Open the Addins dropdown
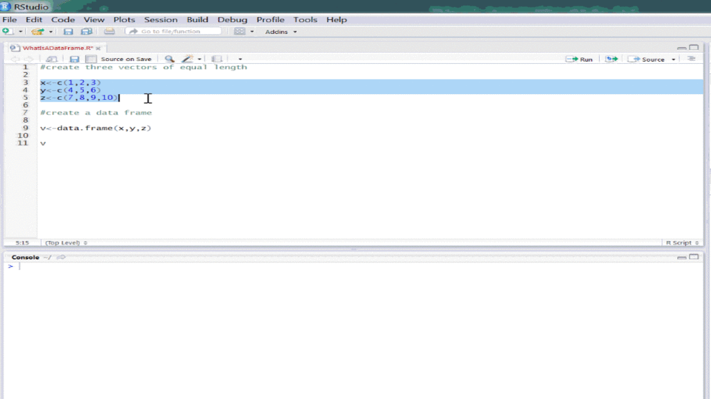This screenshot has height=399, width=711. [281, 32]
